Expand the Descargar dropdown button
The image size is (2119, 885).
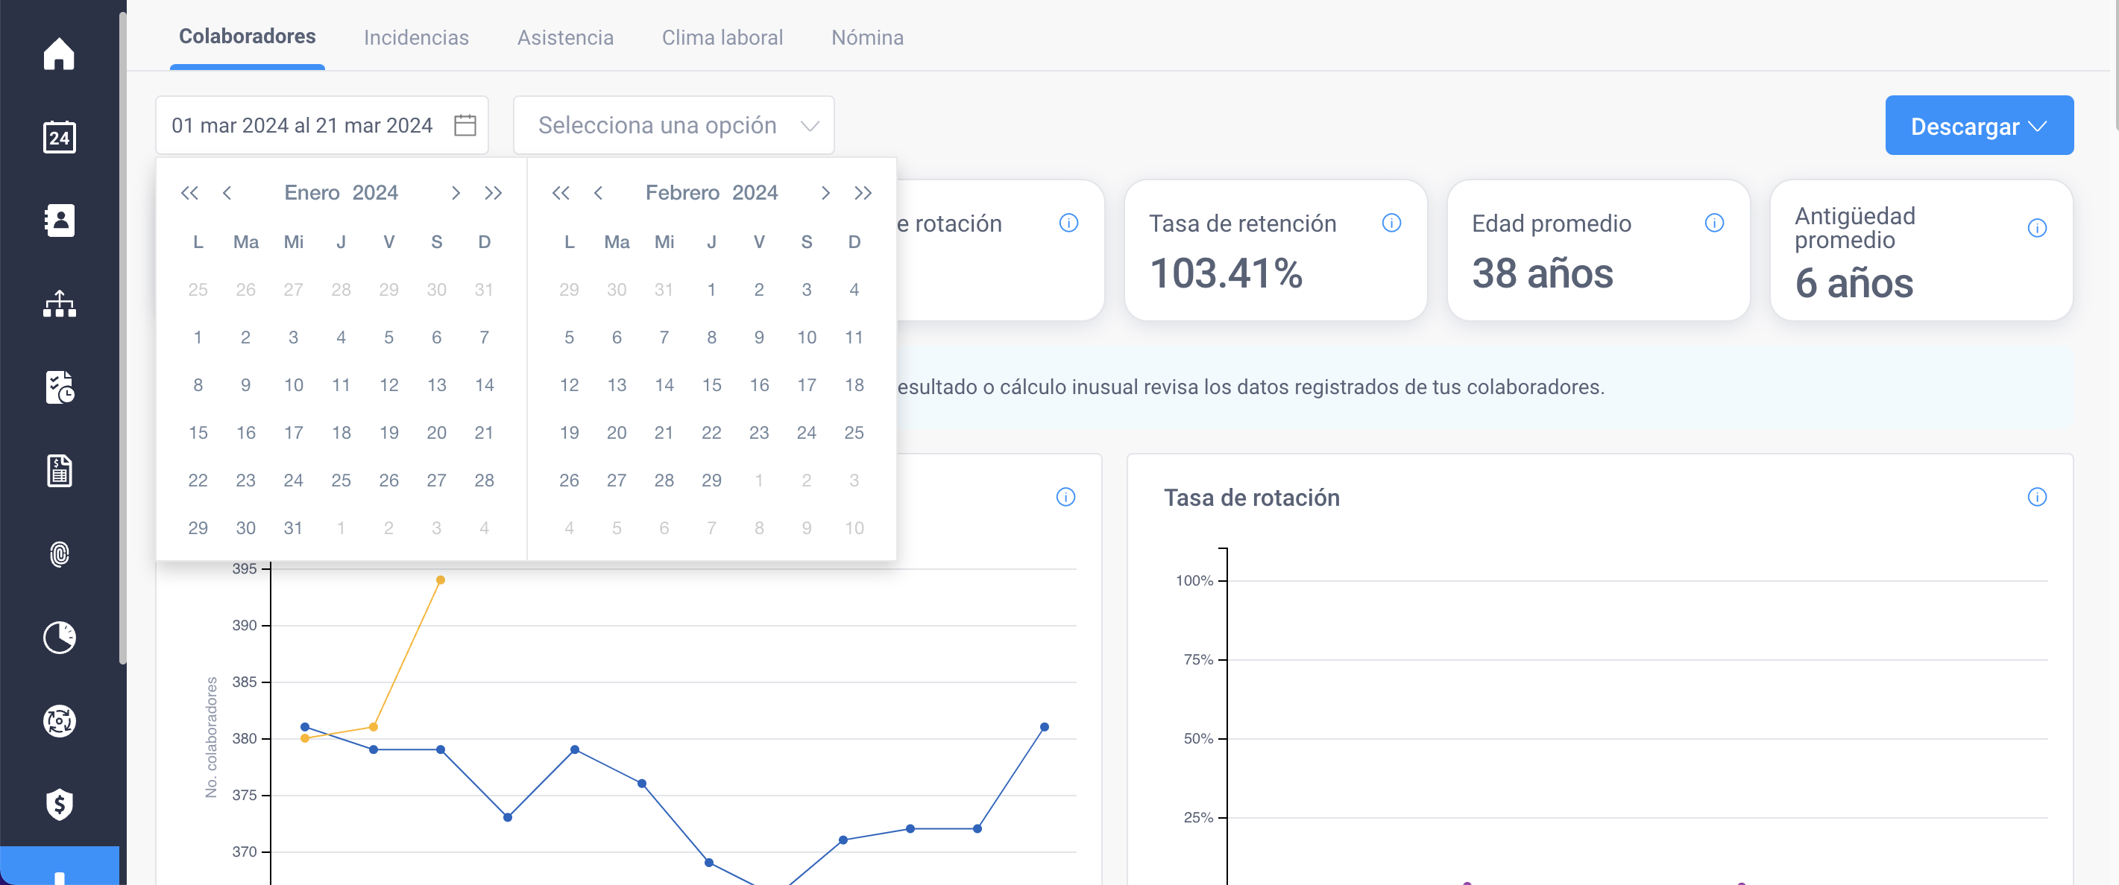(x=1978, y=126)
